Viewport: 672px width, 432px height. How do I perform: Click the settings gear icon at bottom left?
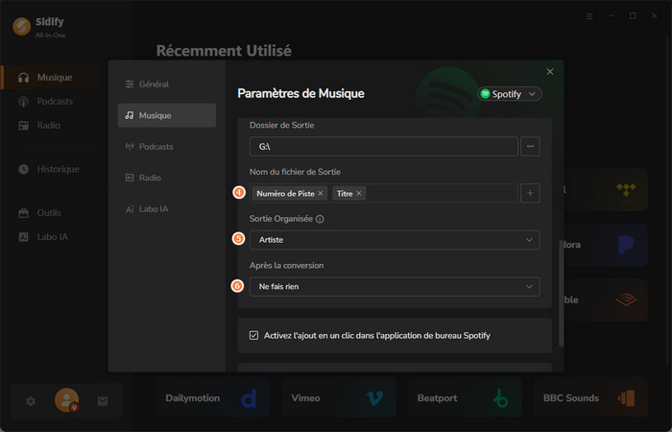pyautogui.click(x=31, y=401)
